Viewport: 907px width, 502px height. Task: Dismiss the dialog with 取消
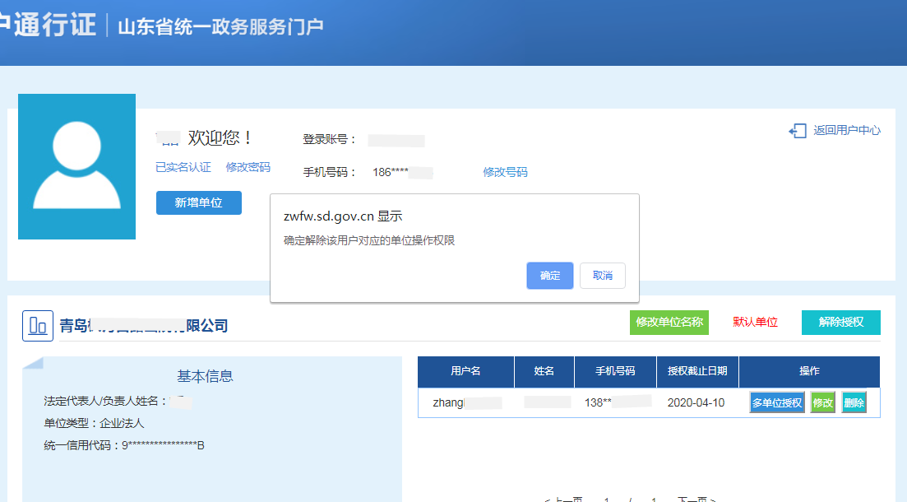[602, 276]
